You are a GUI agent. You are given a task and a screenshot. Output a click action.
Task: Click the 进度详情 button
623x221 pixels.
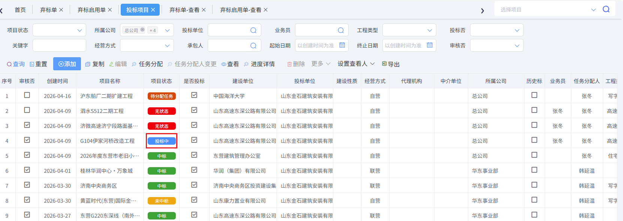(259, 64)
